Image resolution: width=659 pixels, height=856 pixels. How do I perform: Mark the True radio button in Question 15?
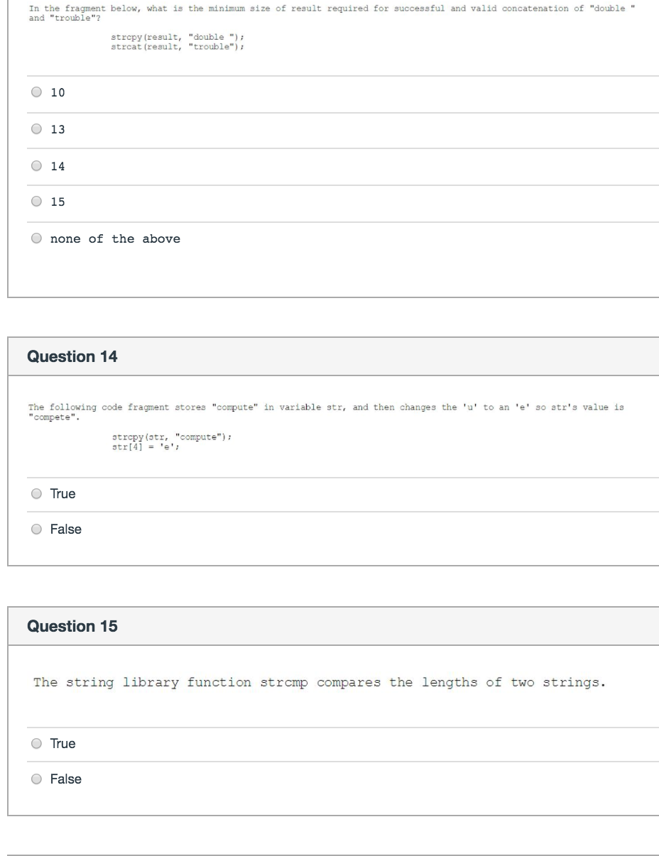(x=36, y=744)
